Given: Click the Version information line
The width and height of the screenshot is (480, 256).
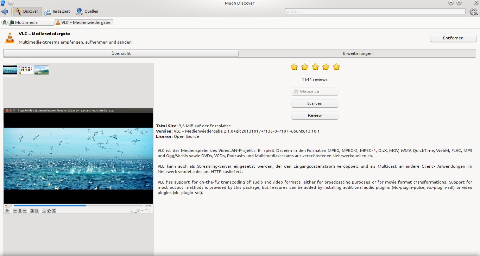Looking at the screenshot, I should [238, 131].
